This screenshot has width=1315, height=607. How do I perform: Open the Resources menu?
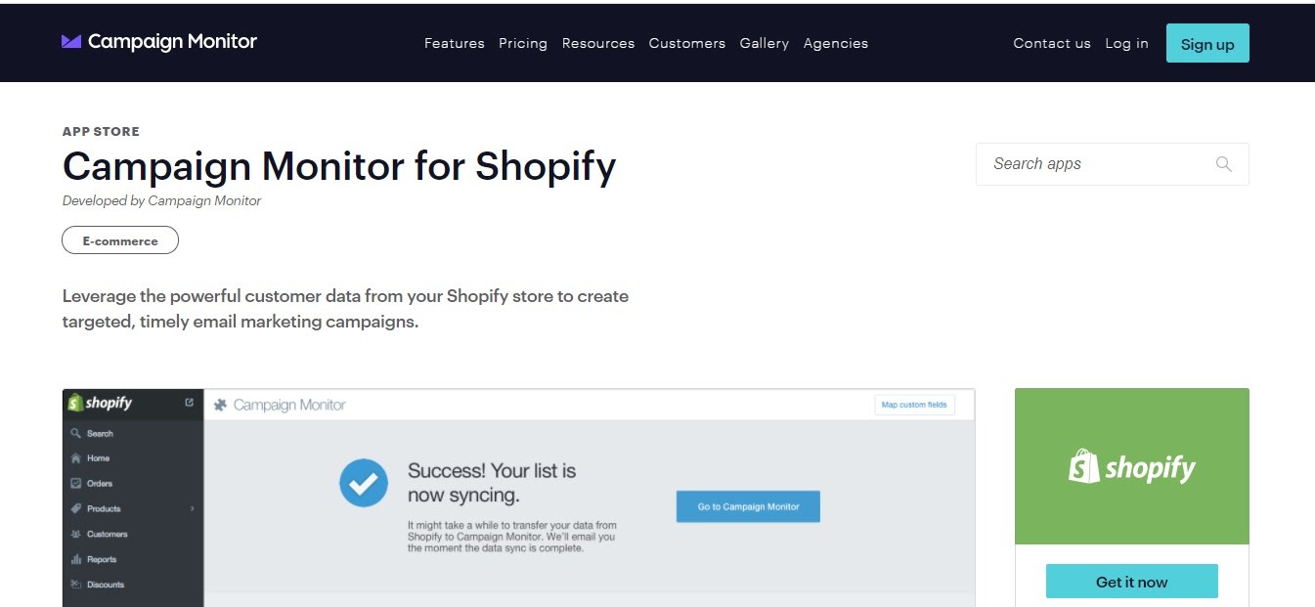[597, 43]
